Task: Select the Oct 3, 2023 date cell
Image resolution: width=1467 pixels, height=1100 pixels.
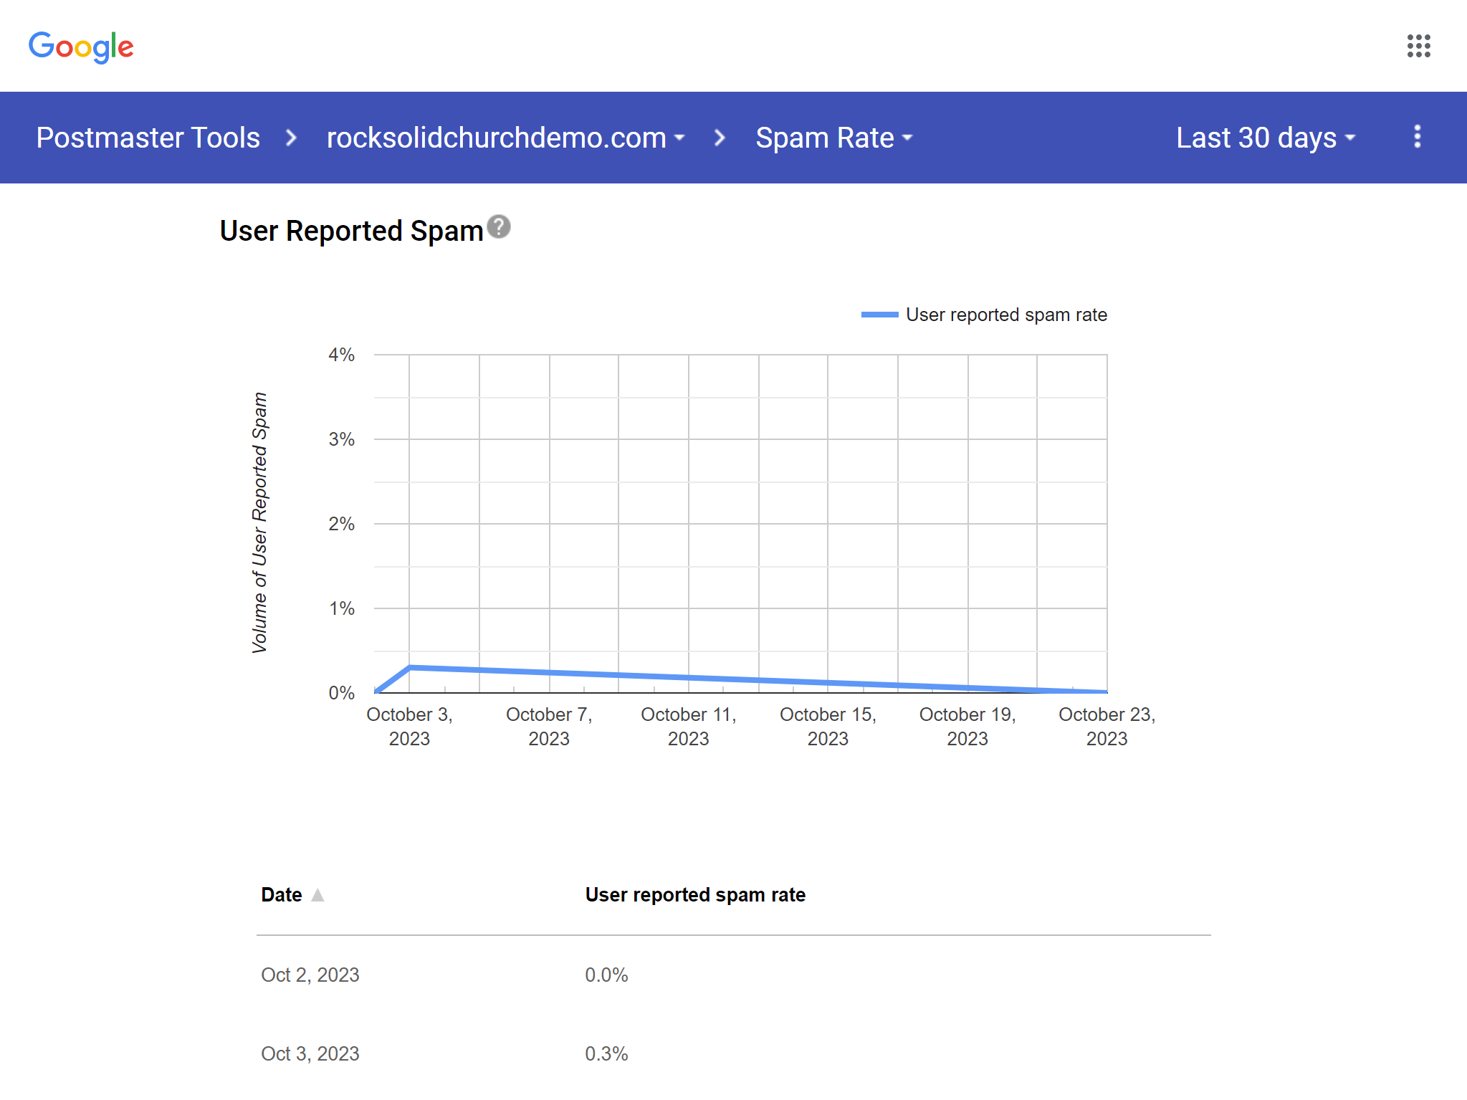Action: [x=310, y=1054]
